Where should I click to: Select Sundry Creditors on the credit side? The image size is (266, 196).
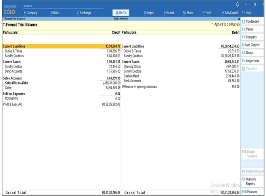(x=61, y=56)
